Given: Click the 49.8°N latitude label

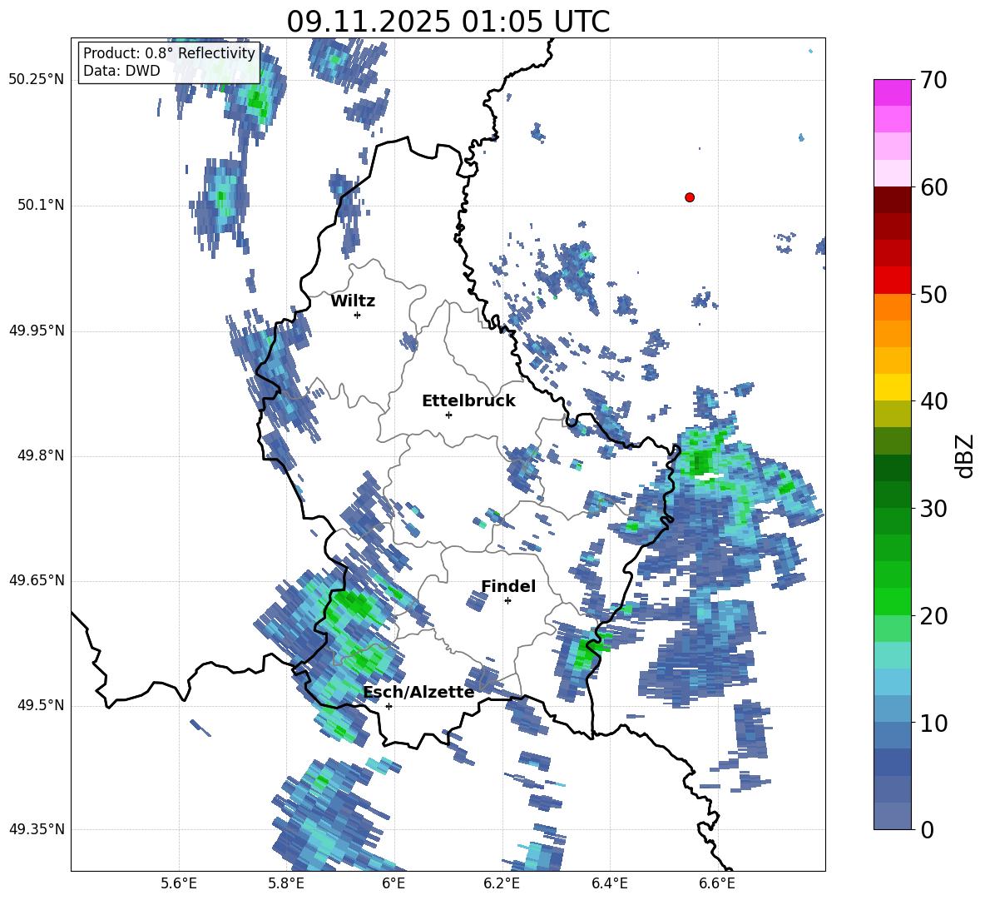Looking at the screenshot, I should (40, 455).
